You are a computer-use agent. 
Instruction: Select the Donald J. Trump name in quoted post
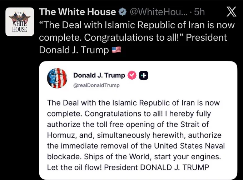coord(99,75)
